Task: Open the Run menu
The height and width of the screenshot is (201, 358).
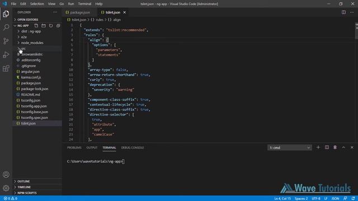Action: (71, 4)
